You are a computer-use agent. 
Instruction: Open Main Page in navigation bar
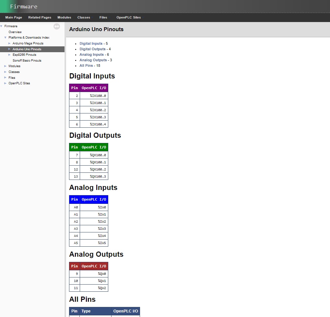coord(14,18)
